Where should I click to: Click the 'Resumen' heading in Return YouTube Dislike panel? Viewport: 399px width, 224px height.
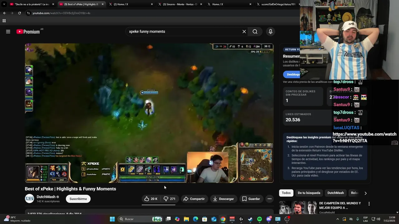pos(291,56)
